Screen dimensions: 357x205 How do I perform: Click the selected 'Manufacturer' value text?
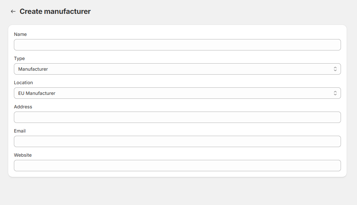33,69
